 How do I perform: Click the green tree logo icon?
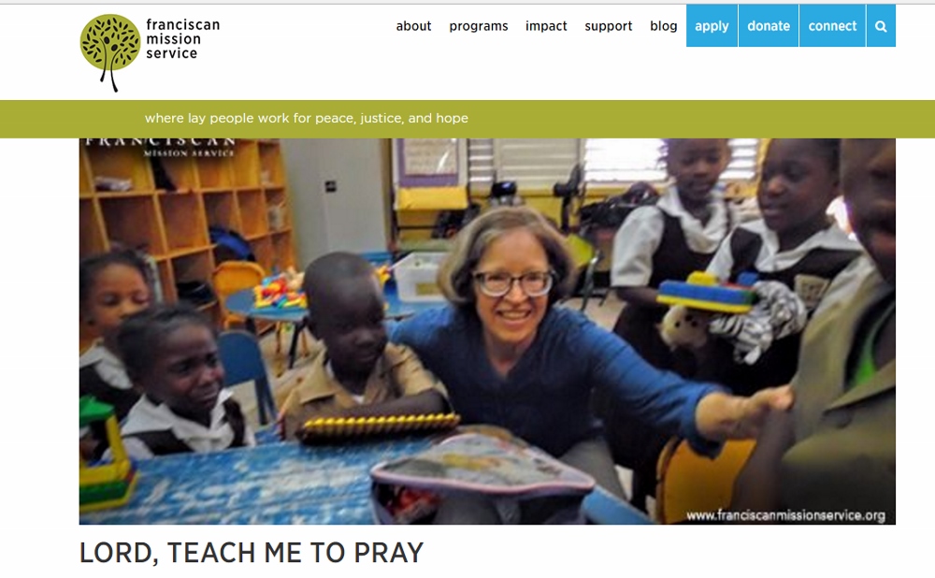click(x=110, y=52)
